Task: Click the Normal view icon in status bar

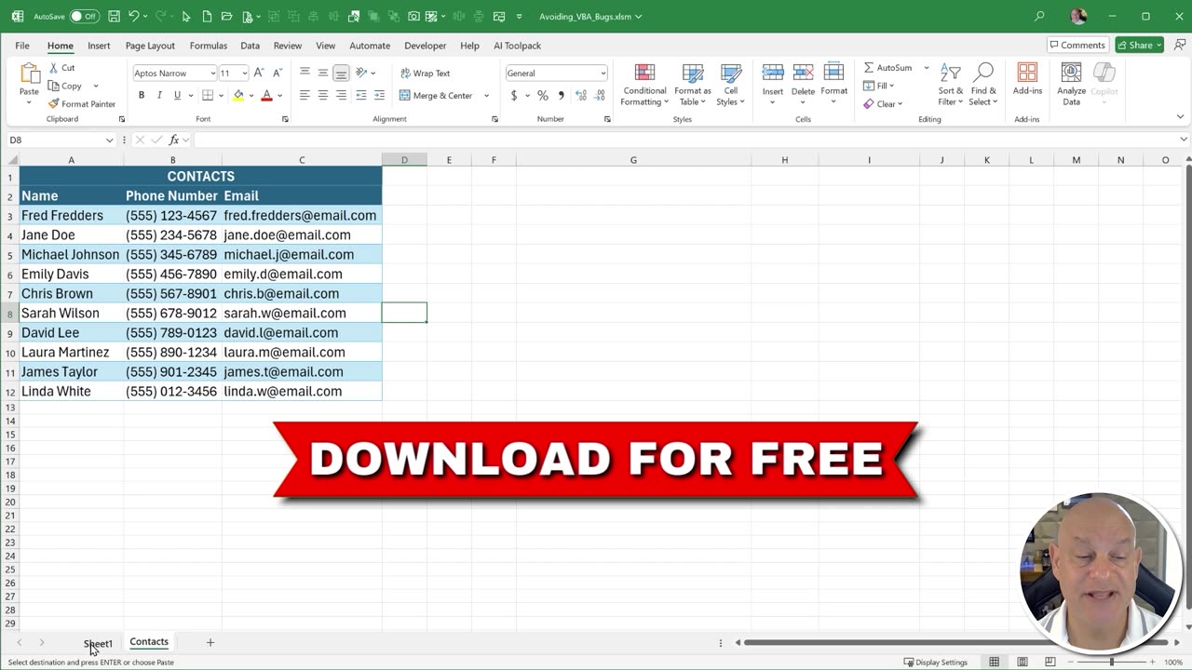Action: click(x=994, y=662)
